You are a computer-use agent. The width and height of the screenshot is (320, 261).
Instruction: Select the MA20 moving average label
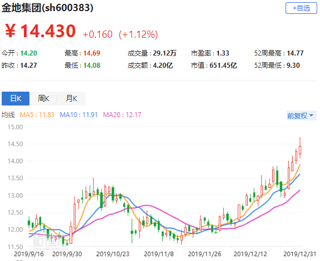[x=122, y=115]
